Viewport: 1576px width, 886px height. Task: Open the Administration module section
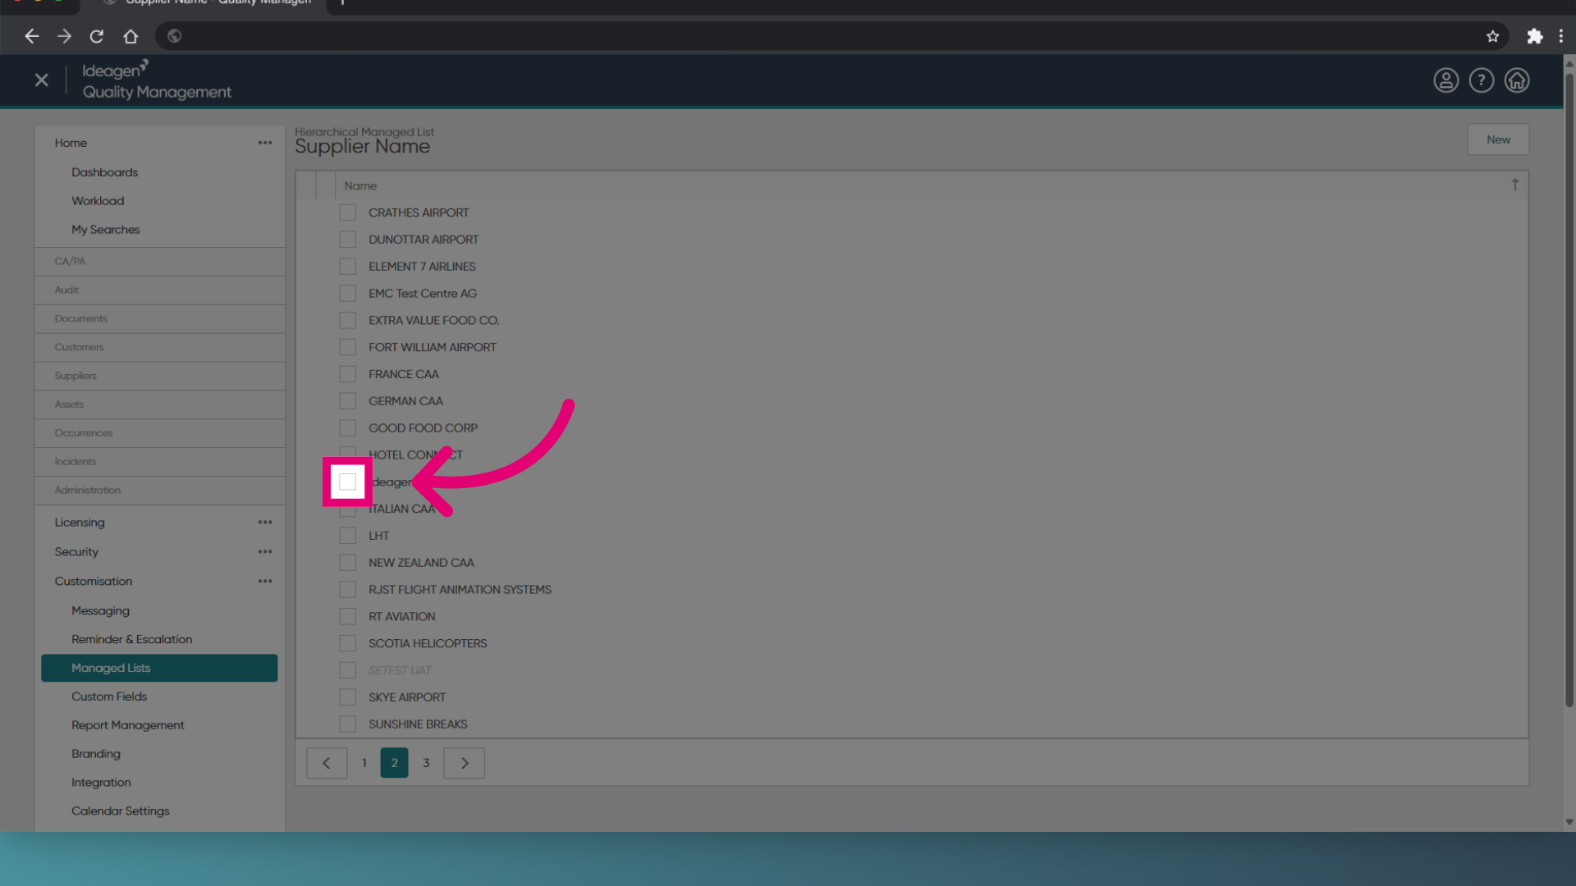click(x=160, y=491)
